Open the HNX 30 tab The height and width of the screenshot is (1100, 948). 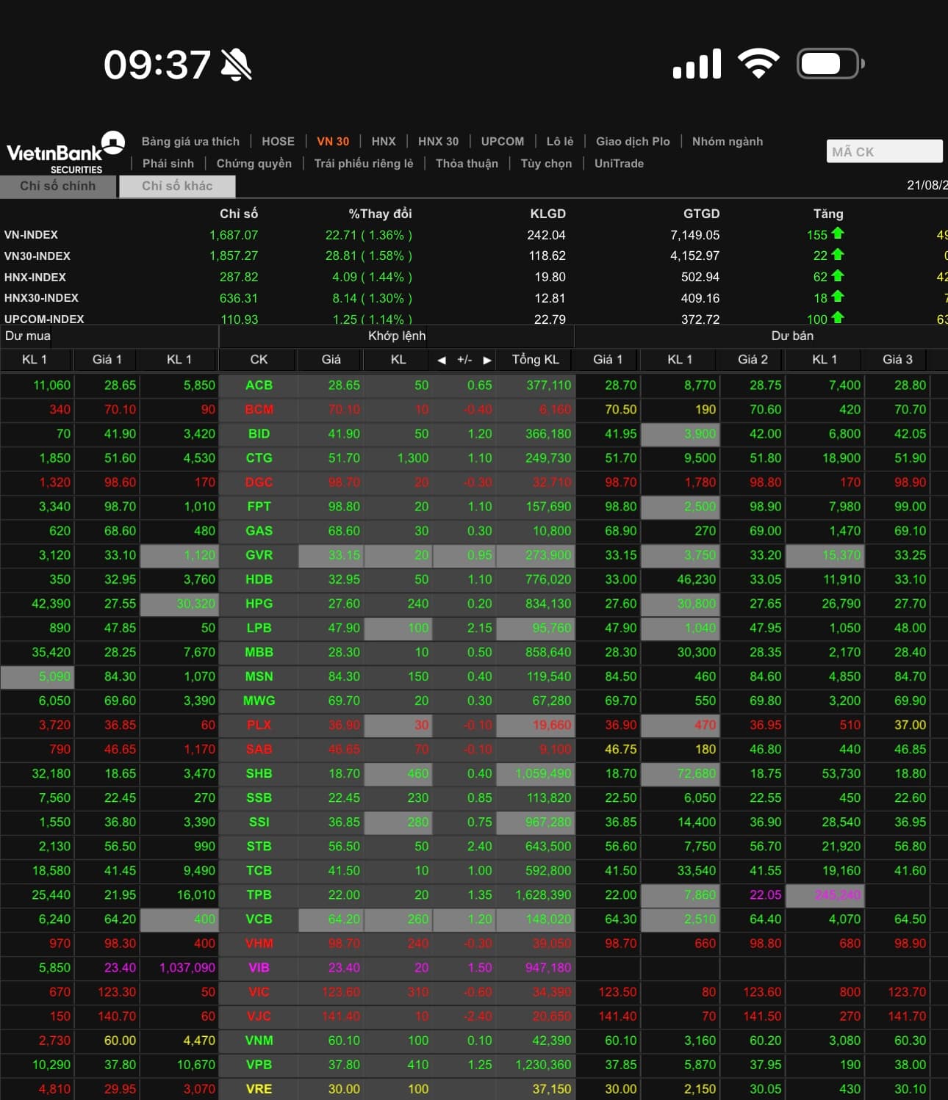point(438,141)
